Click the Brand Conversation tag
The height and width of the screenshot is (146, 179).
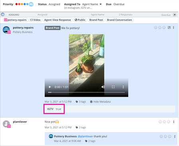[x=119, y=20]
